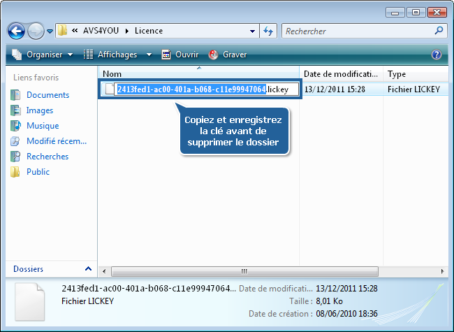This screenshot has width=454, height=332.
Task: Open Modifié récemment favorite link
Action: [57, 141]
